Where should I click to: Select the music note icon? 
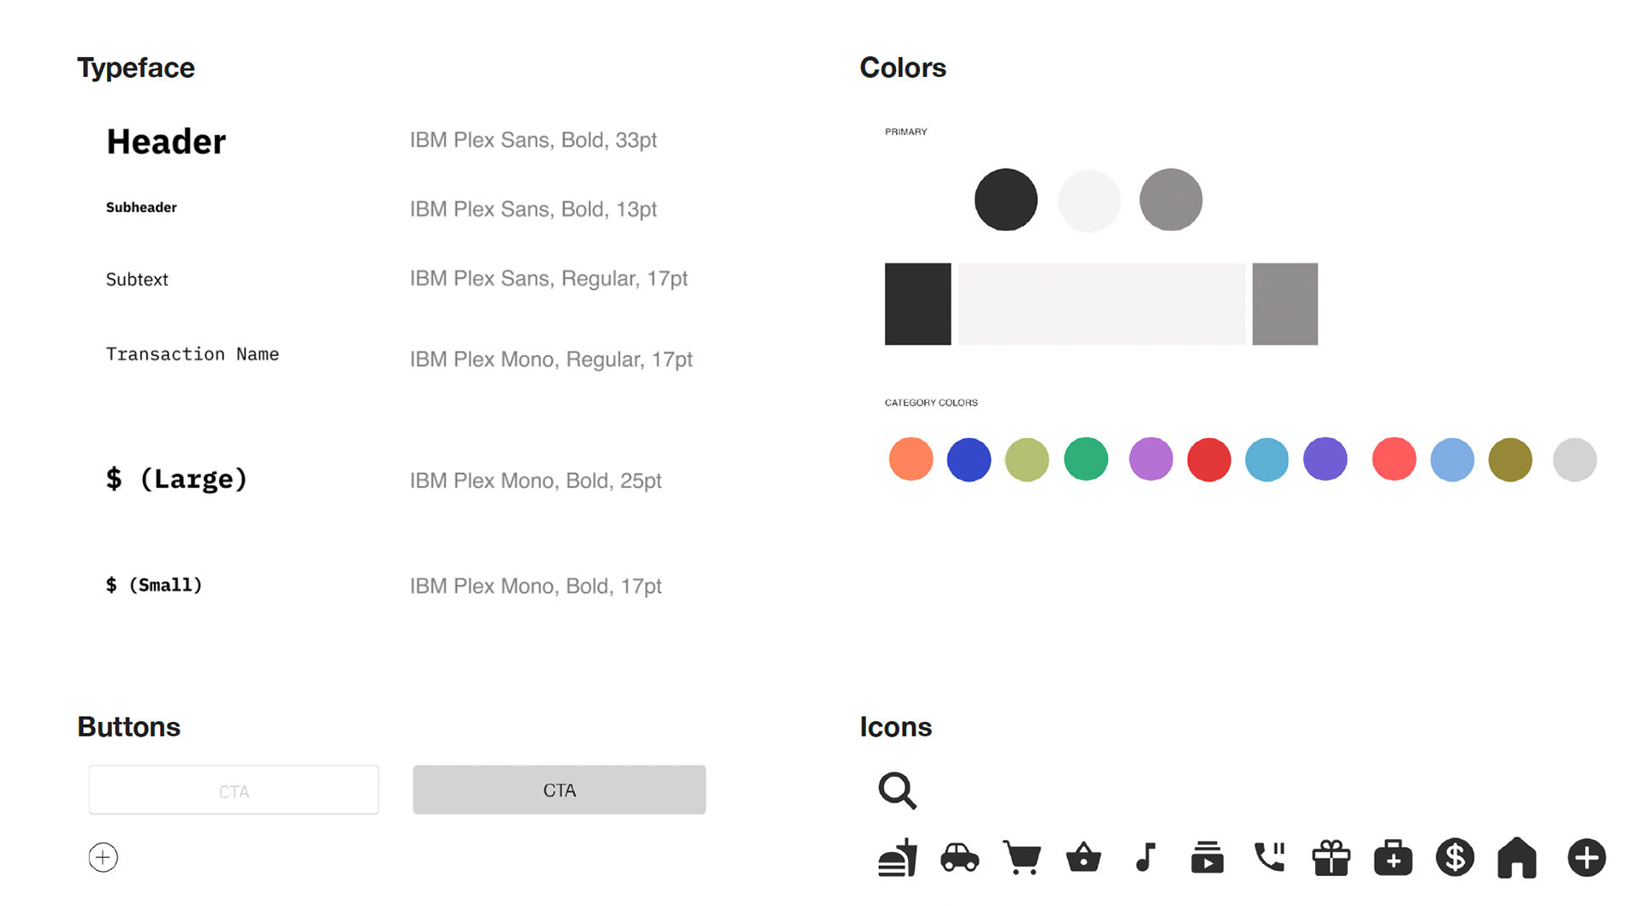point(1145,857)
